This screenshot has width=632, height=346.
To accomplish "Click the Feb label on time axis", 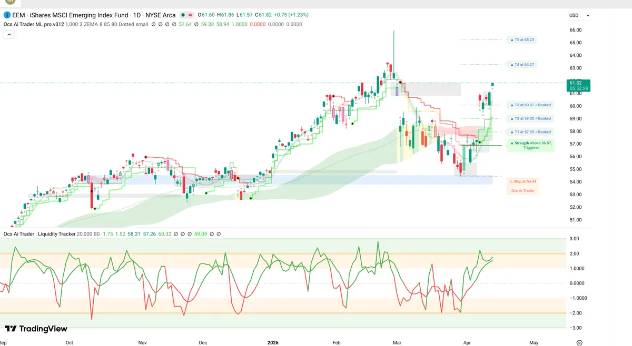I will (x=337, y=342).
